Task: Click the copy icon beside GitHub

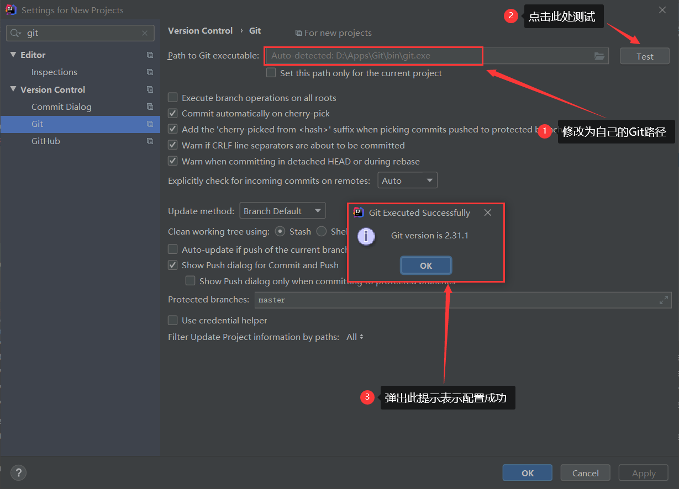Action: click(150, 141)
